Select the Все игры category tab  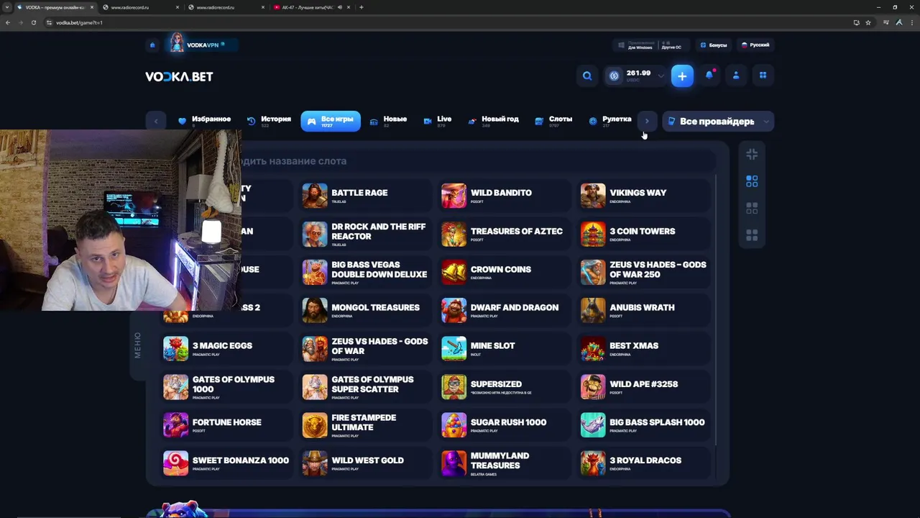[x=331, y=121]
